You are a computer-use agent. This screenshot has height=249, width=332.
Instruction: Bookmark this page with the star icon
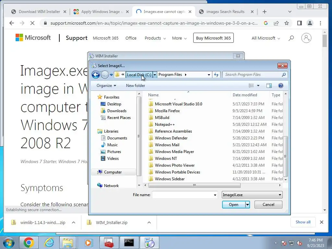(287, 23)
